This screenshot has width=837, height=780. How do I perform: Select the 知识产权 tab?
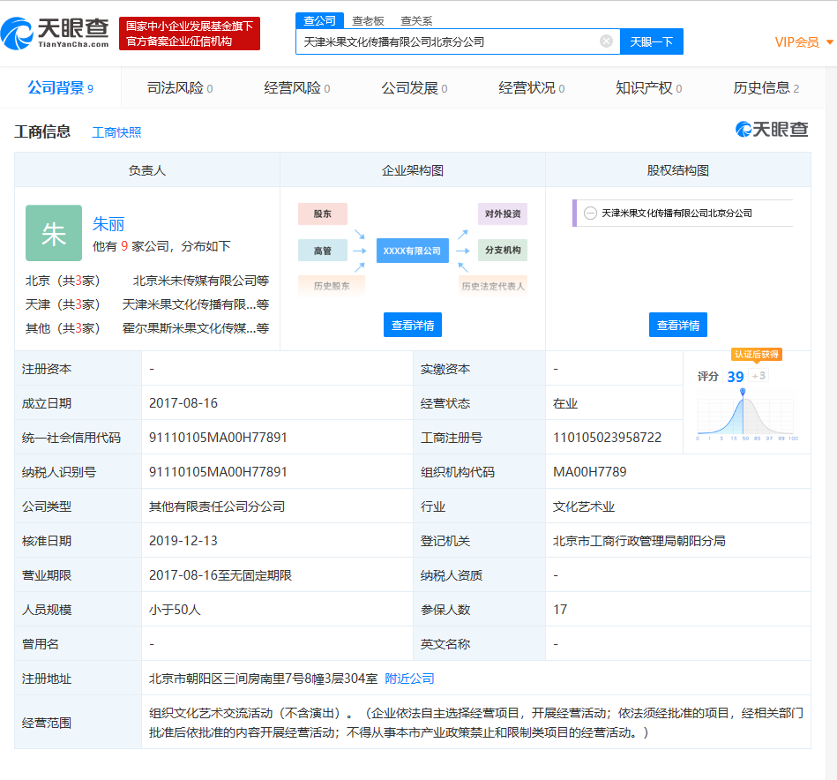coord(648,87)
